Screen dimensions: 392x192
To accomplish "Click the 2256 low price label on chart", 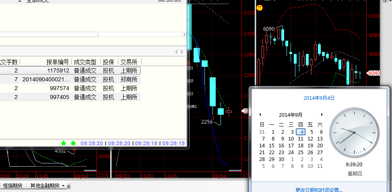I will point(207,122).
